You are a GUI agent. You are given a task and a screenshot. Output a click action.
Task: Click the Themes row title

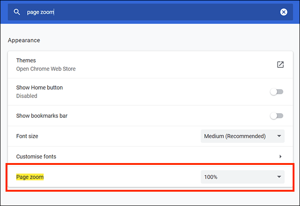26,61
